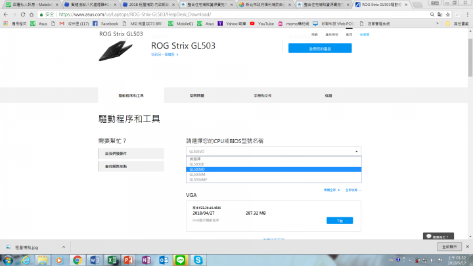Switch to the FAQ tab

(196, 96)
